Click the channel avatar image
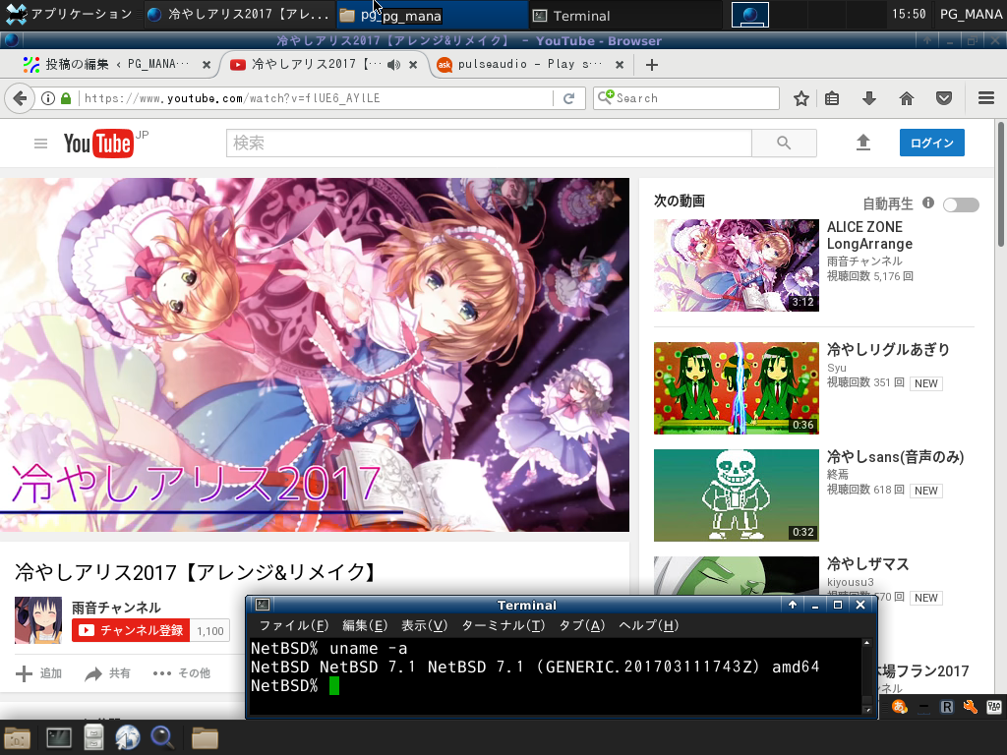The width and height of the screenshot is (1007, 755). [x=38, y=620]
